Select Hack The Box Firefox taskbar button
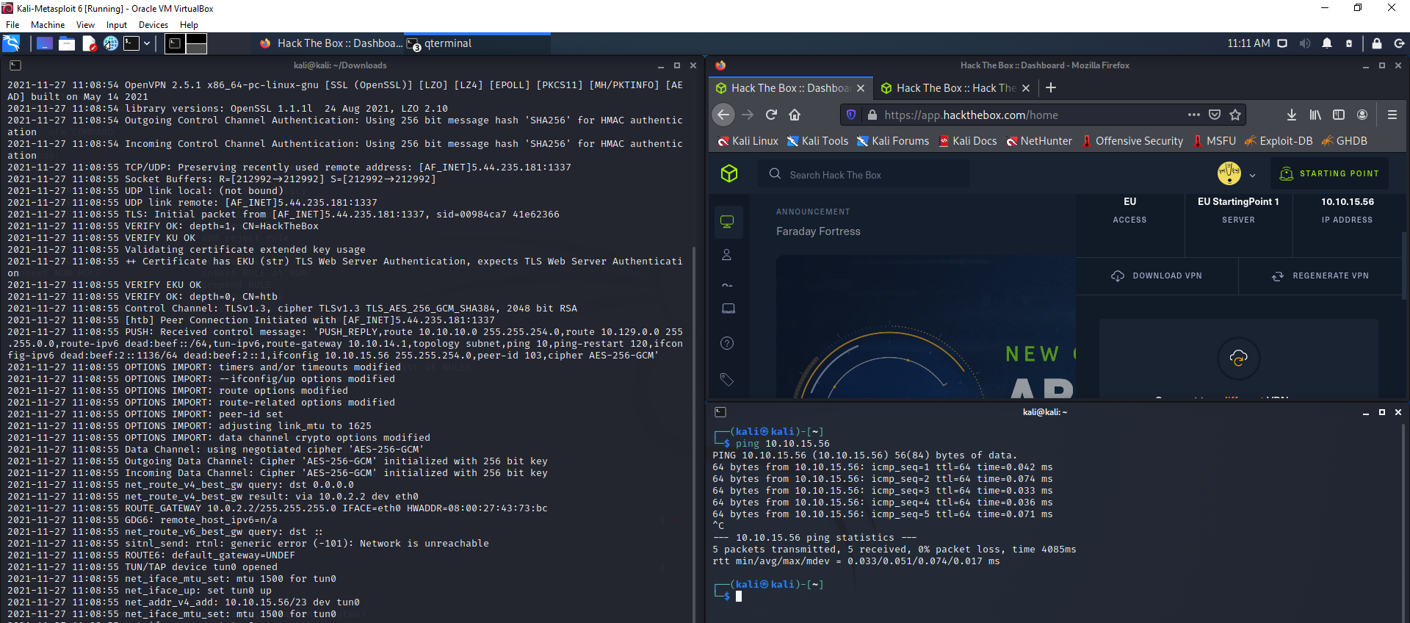The image size is (1410, 623). tap(330, 43)
